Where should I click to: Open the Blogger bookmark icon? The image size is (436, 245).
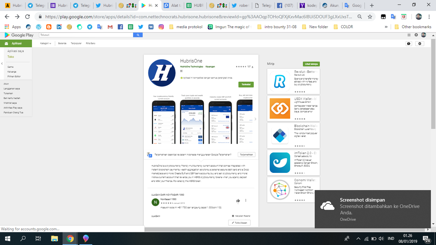(49, 27)
